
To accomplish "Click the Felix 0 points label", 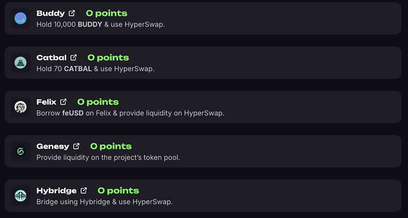I will [x=98, y=102].
